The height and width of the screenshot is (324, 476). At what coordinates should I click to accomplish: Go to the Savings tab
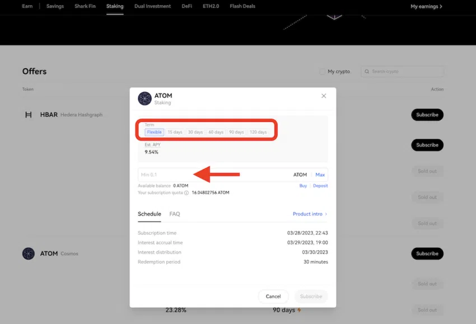point(55,6)
